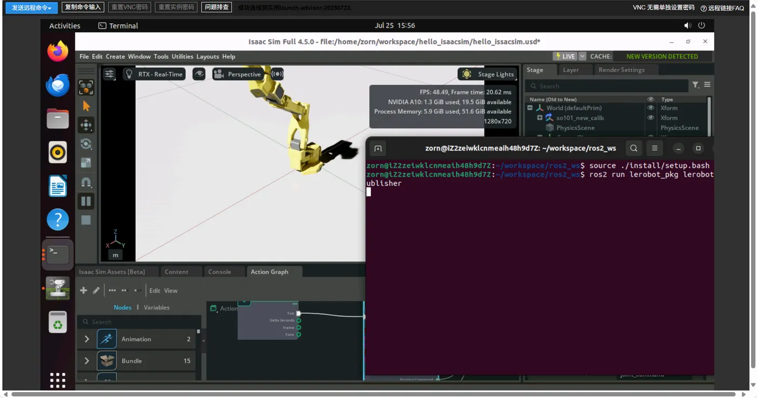Viewport: 757px width, 398px height.
Task: Open new terminal tab icon
Action: click(378, 149)
